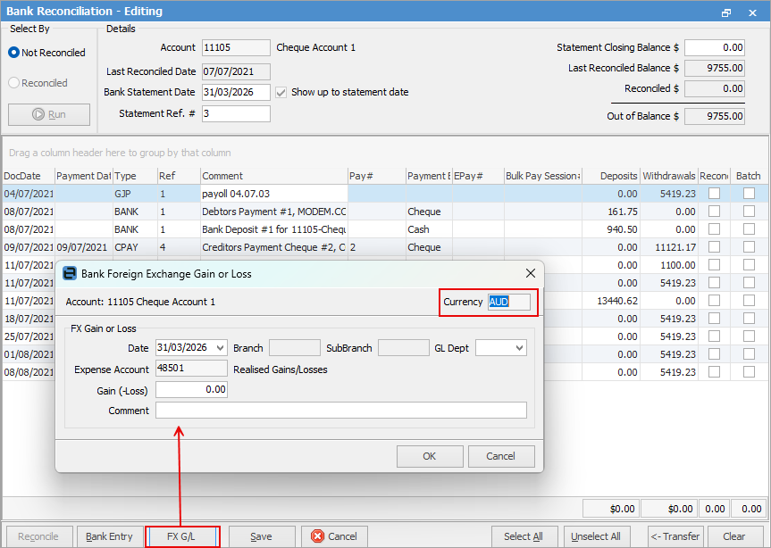Sort by the Deposits column header
The height and width of the screenshot is (548, 771).
[611, 176]
